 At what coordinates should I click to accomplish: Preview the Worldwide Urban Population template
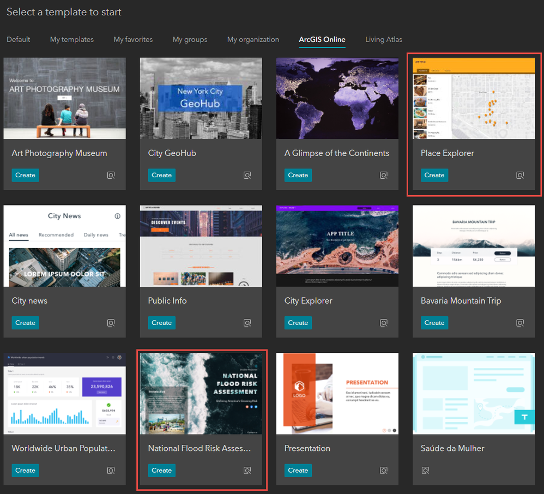pyautogui.click(x=111, y=471)
